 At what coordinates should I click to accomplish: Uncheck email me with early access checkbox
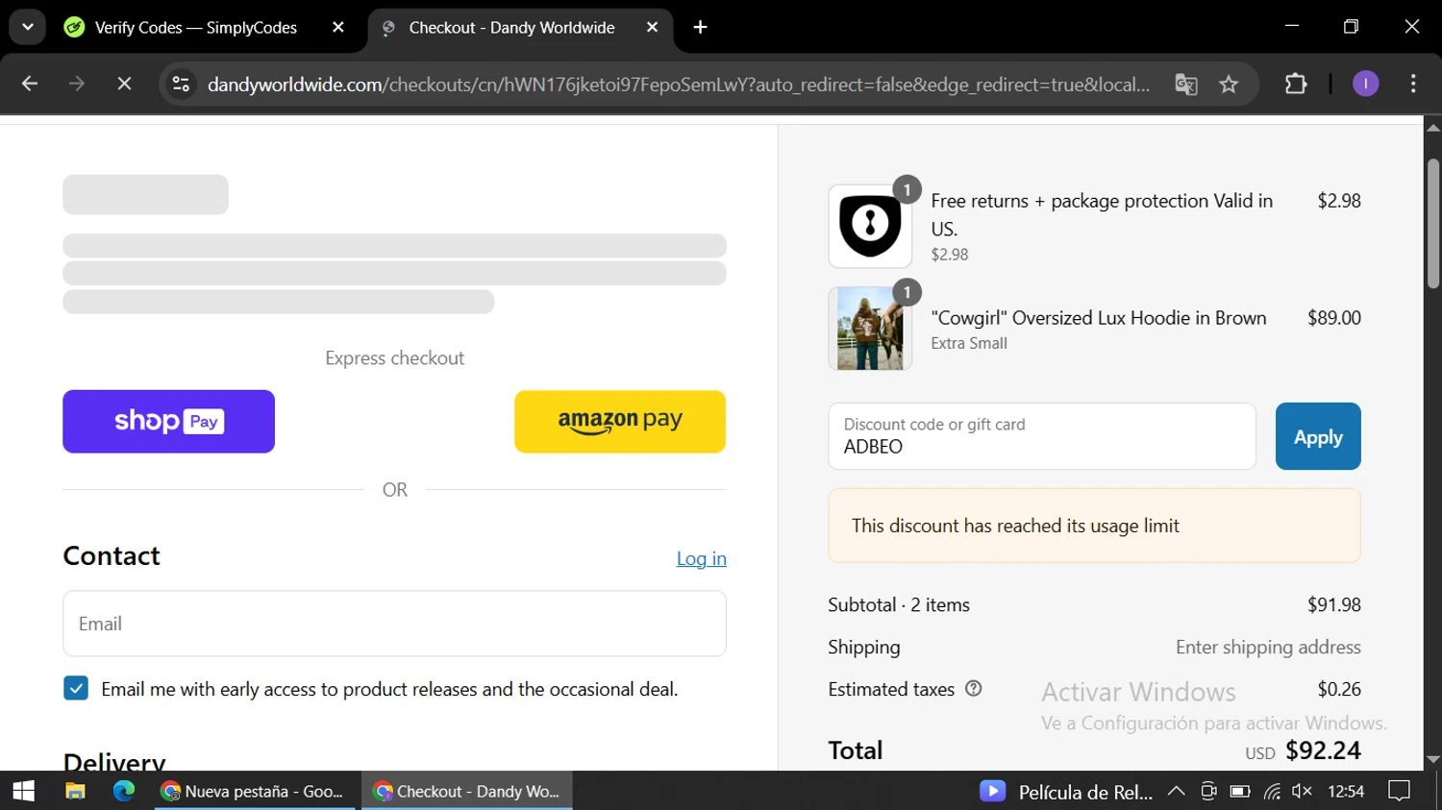(x=76, y=688)
